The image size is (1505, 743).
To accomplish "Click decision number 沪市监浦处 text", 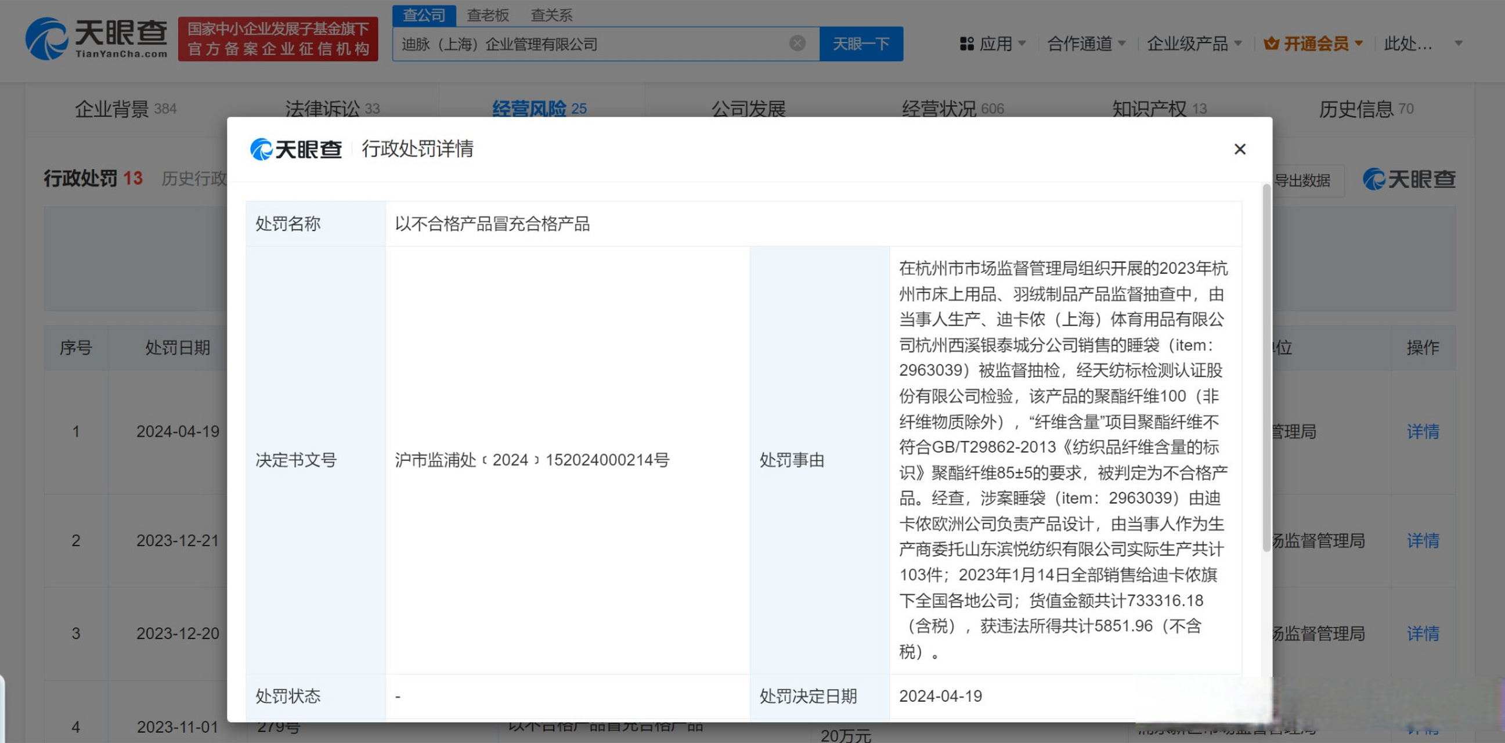I will coord(532,460).
